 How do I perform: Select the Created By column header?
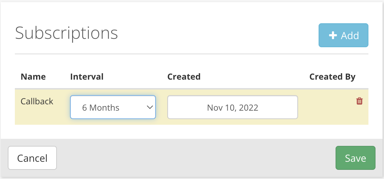tap(332, 77)
